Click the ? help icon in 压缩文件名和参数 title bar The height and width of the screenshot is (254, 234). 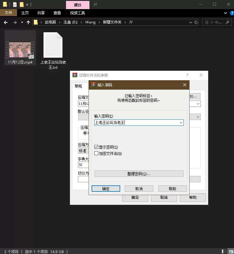[x=187, y=75]
